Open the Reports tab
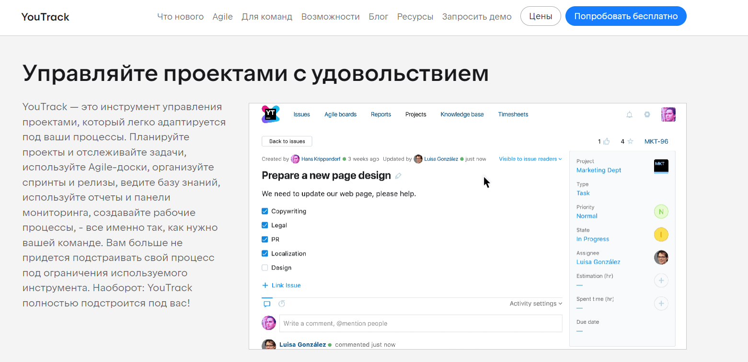This screenshot has width=748, height=362. click(x=381, y=114)
